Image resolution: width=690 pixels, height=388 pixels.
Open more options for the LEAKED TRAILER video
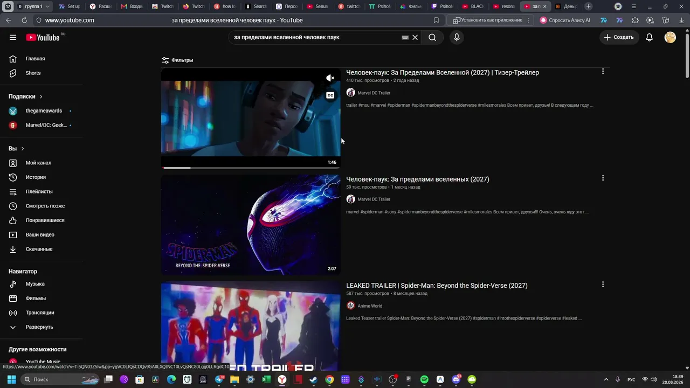pyautogui.click(x=603, y=284)
